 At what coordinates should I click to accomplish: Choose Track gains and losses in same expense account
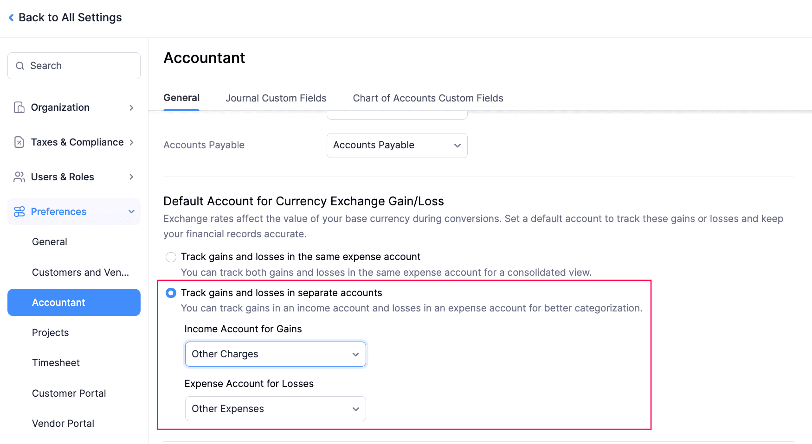coord(171,257)
